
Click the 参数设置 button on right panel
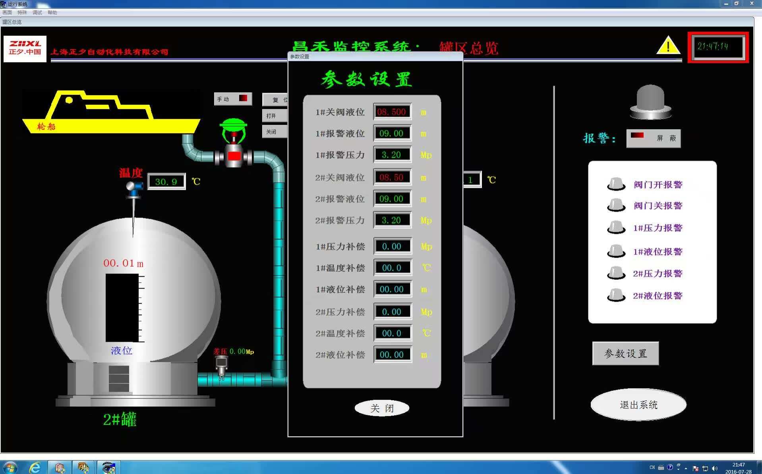coord(625,353)
